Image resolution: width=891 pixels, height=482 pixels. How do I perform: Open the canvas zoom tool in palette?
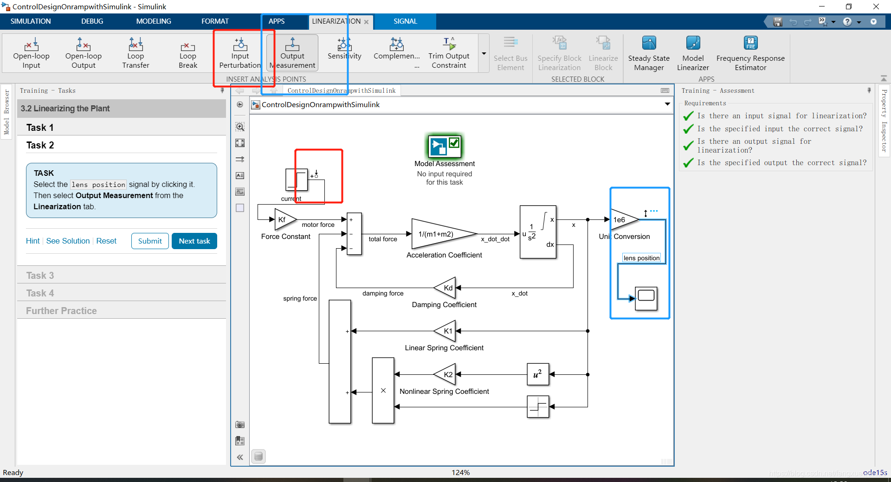tap(240, 126)
